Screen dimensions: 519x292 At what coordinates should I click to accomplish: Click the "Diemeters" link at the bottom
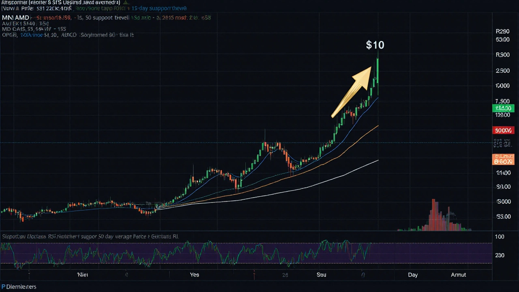(21, 287)
